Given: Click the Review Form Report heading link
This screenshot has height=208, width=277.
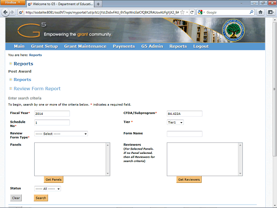Looking at the screenshot, I should (37, 88).
